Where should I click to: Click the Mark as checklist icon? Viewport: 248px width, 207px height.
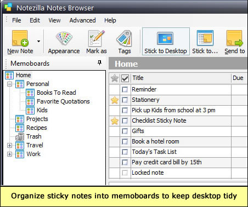point(97,38)
